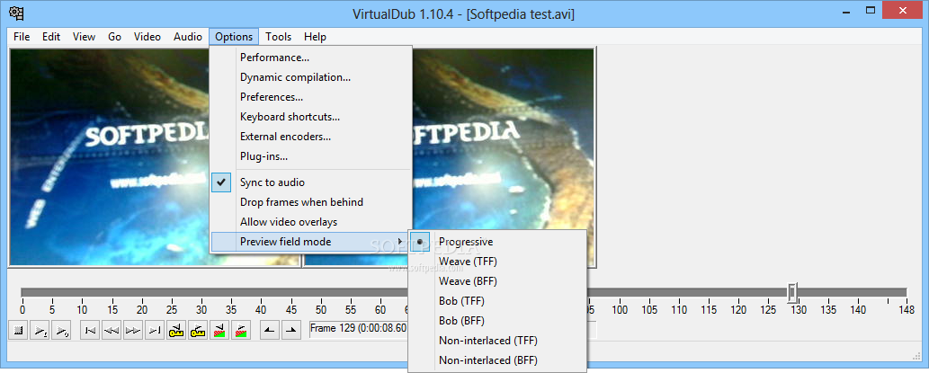Open the Help menu
929x373 pixels.
pyautogui.click(x=315, y=37)
